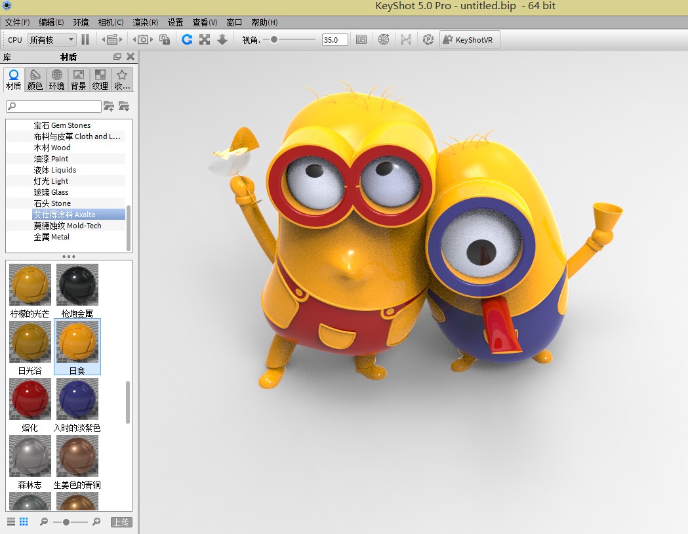Switch to the 背景 backplates tab
Viewport: 688px width, 534px height.
[x=78, y=79]
